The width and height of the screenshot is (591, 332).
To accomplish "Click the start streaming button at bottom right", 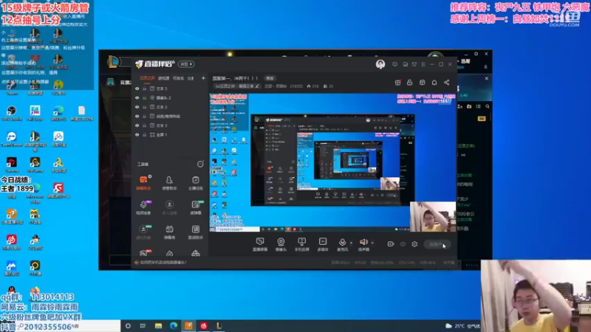I will click(437, 244).
